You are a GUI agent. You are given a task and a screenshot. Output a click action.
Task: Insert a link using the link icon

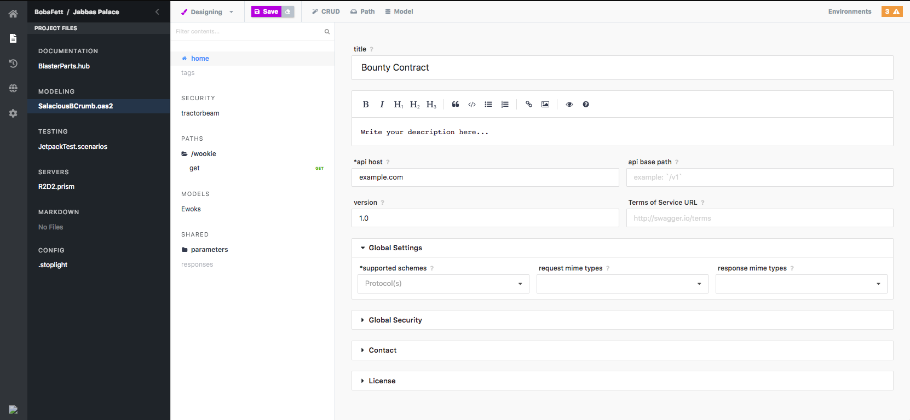click(529, 105)
